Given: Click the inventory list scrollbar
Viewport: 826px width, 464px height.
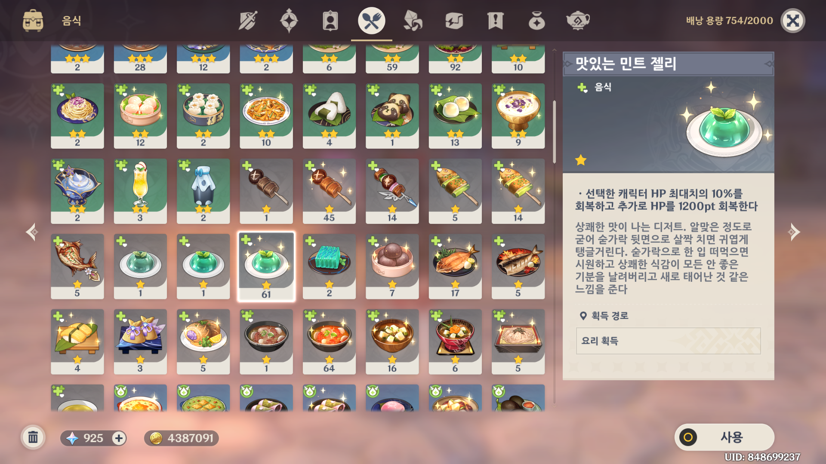Looking at the screenshot, I should pos(555,132).
